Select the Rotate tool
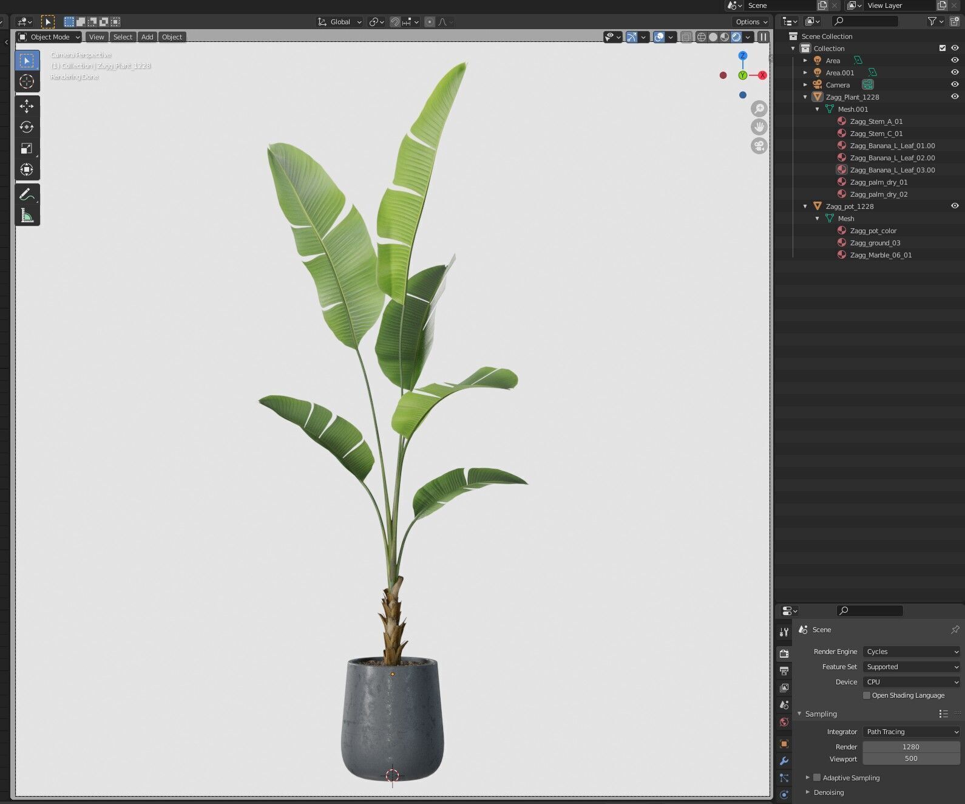 27,127
